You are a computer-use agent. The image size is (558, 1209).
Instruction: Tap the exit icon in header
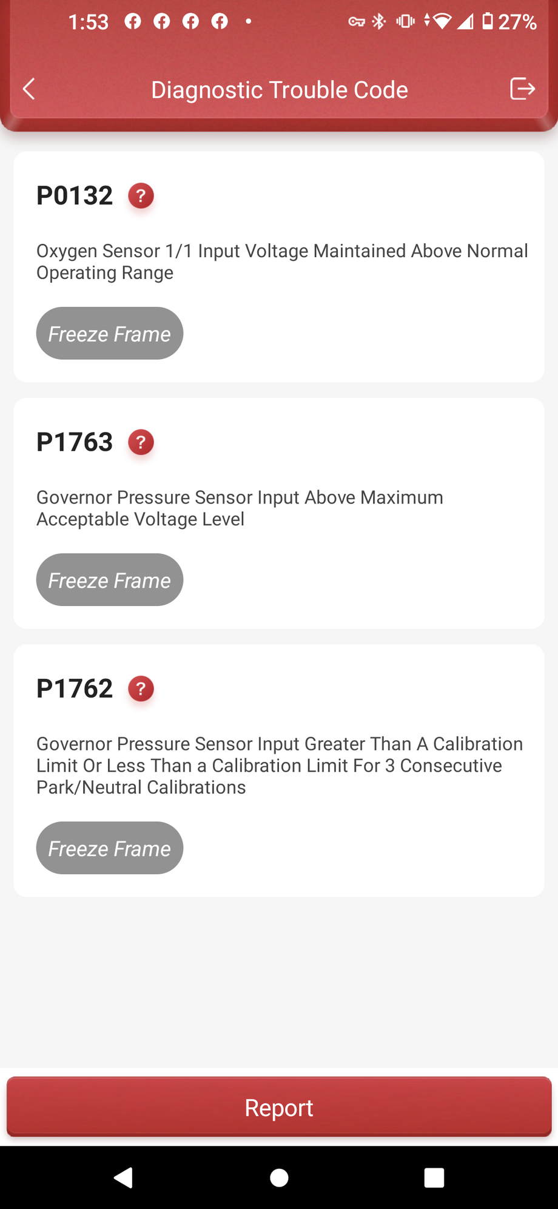(x=522, y=89)
